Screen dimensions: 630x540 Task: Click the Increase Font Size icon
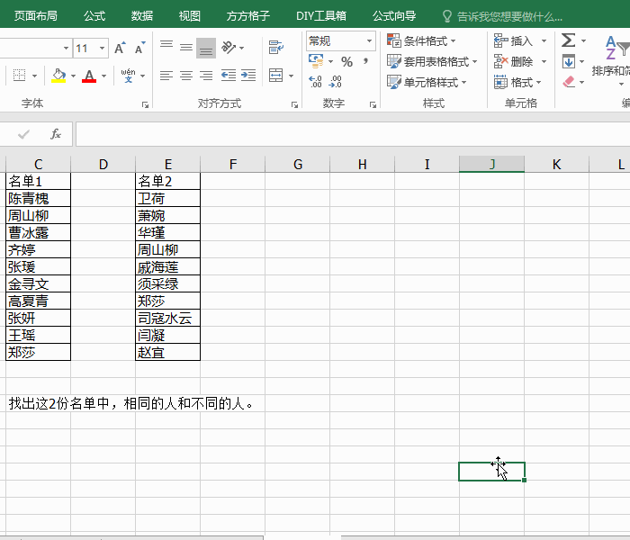click(121, 49)
